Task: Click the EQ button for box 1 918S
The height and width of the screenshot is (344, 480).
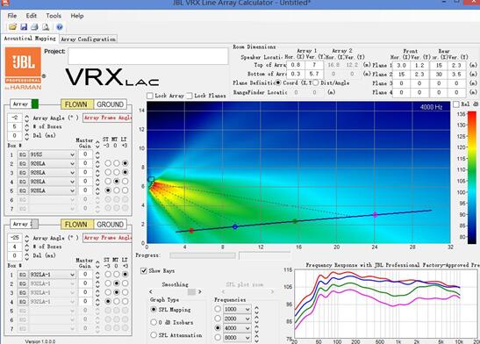Action: pos(22,154)
